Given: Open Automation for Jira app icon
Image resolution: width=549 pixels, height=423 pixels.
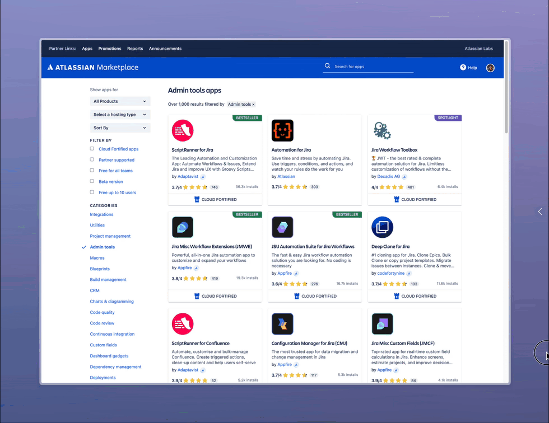Looking at the screenshot, I should [x=282, y=130].
